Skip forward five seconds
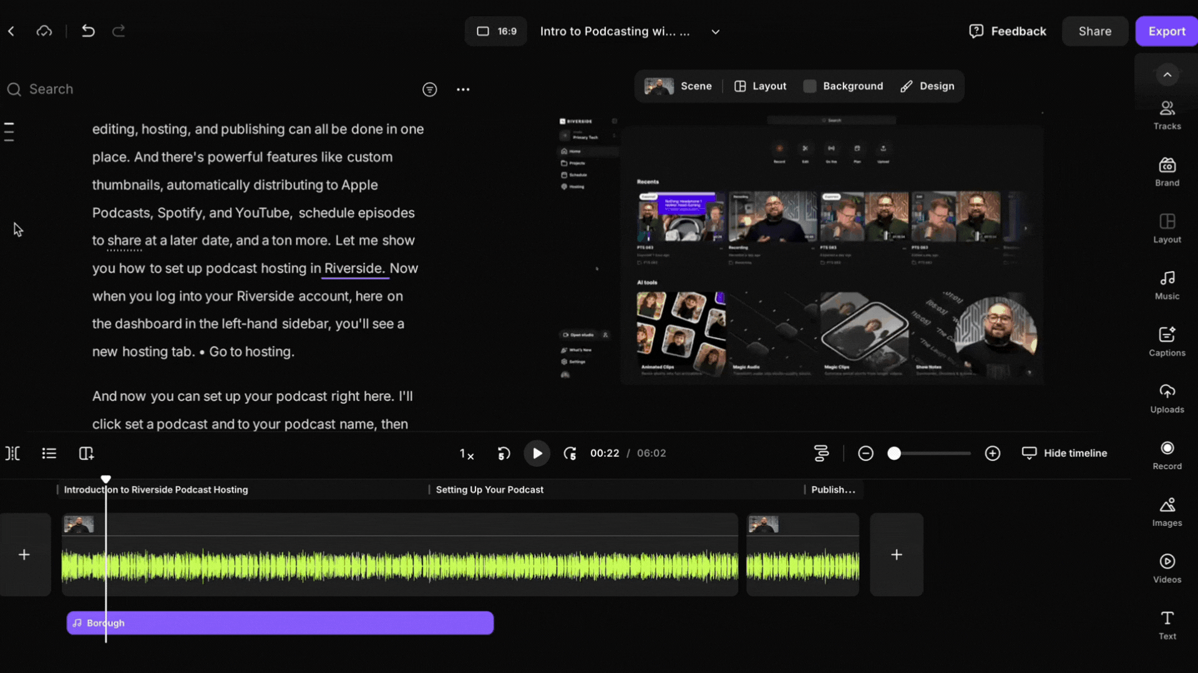The height and width of the screenshot is (673, 1198). pos(570,454)
